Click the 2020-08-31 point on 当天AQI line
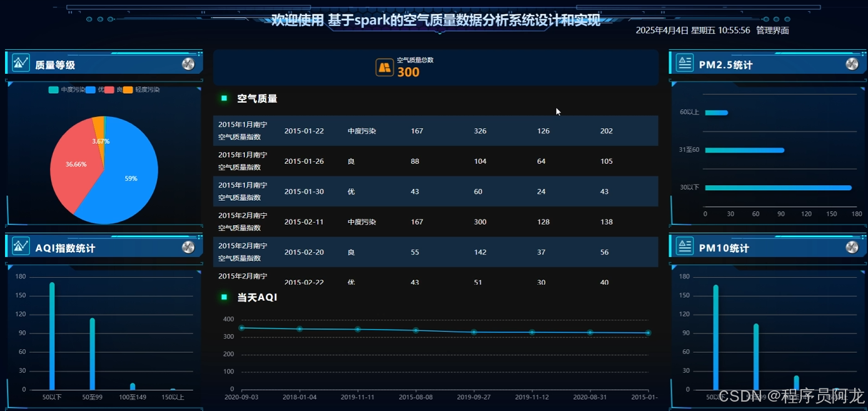 (x=590, y=332)
